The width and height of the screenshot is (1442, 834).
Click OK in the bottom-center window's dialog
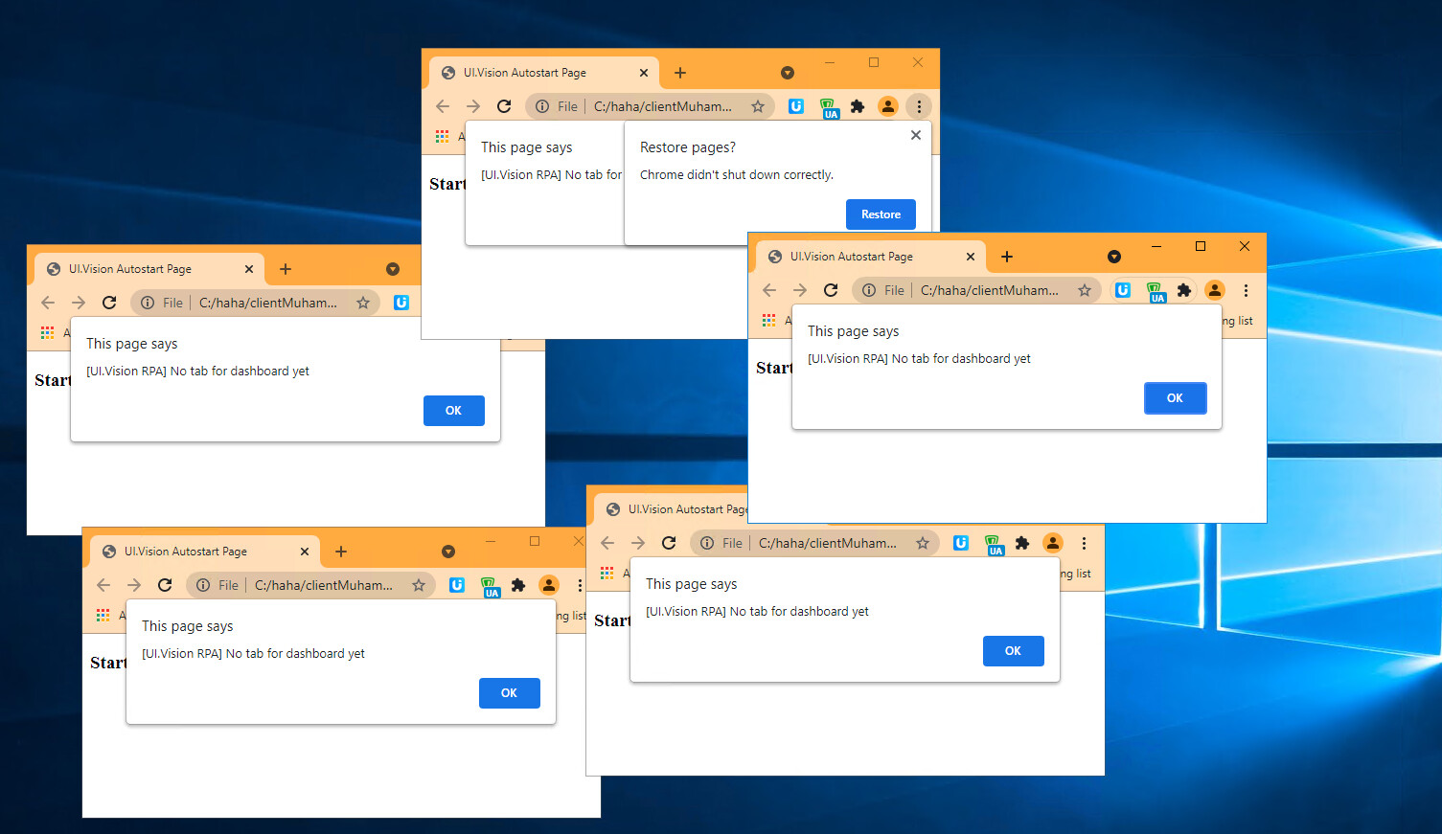pyautogui.click(x=1013, y=651)
